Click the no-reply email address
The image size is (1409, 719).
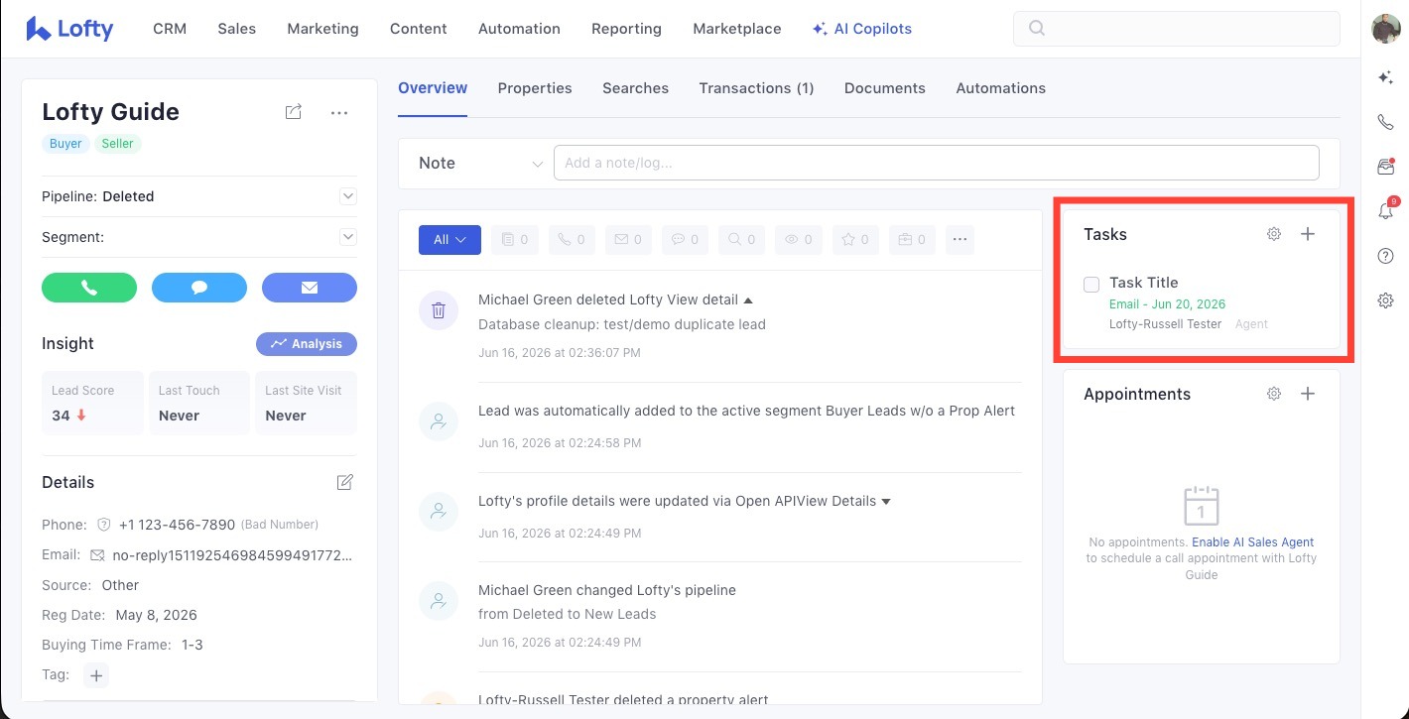coord(232,555)
